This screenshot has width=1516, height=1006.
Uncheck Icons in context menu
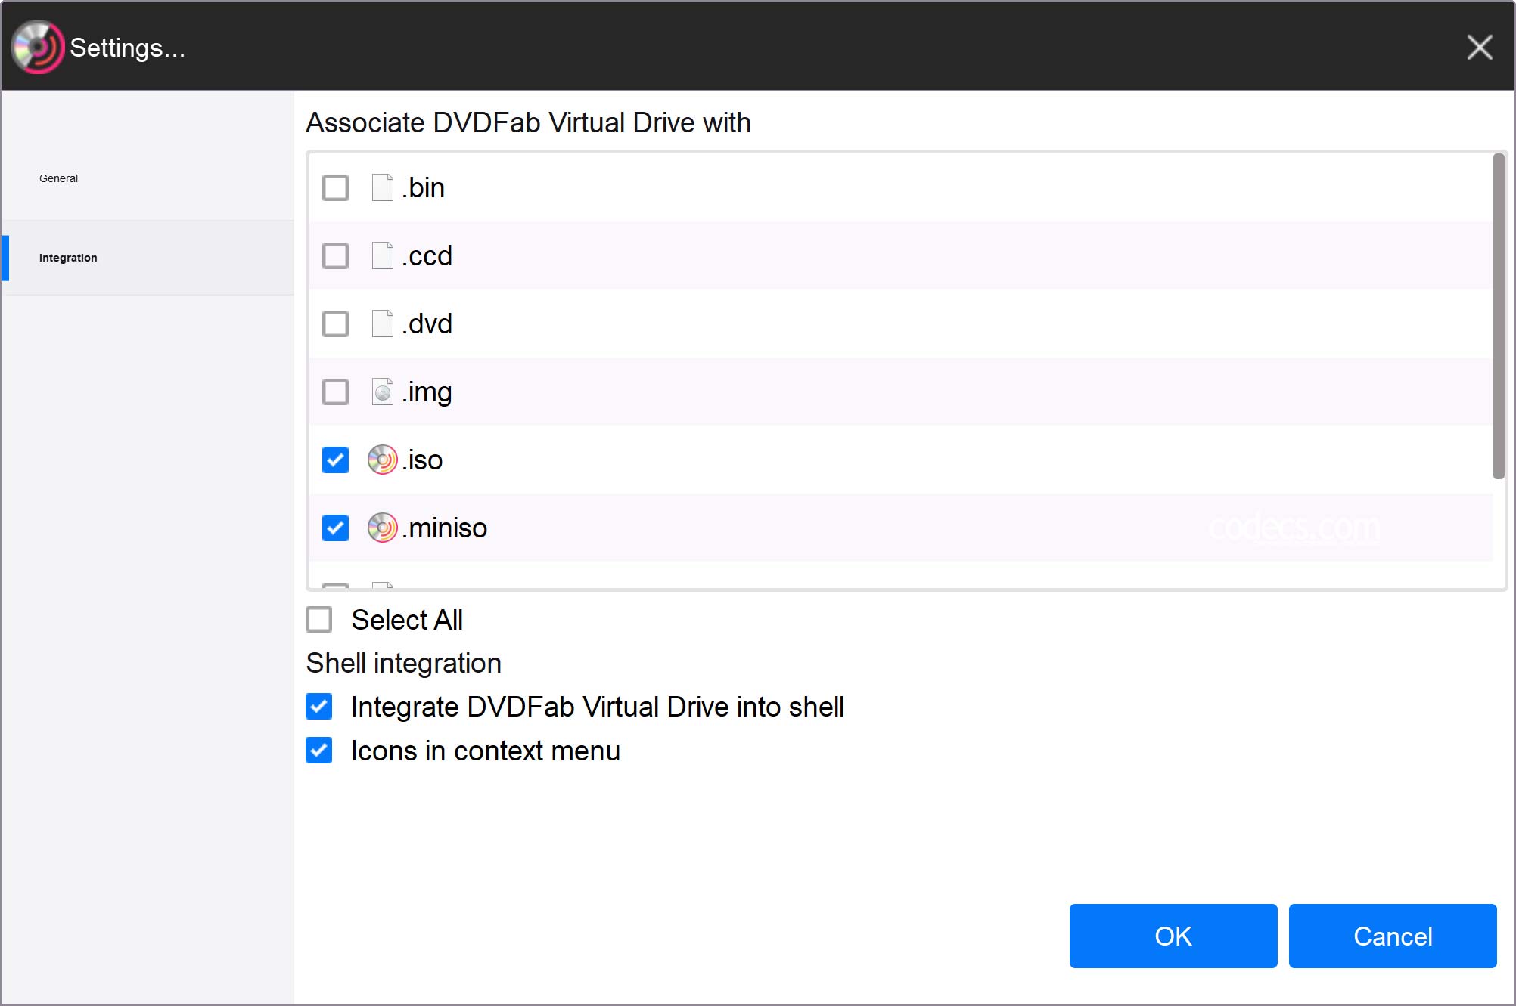pyautogui.click(x=318, y=751)
